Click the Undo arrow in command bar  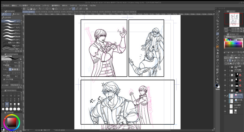tap(40, 9)
